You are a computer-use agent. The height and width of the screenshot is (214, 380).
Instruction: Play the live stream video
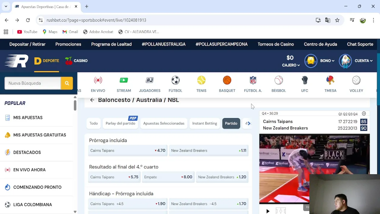[268, 211]
